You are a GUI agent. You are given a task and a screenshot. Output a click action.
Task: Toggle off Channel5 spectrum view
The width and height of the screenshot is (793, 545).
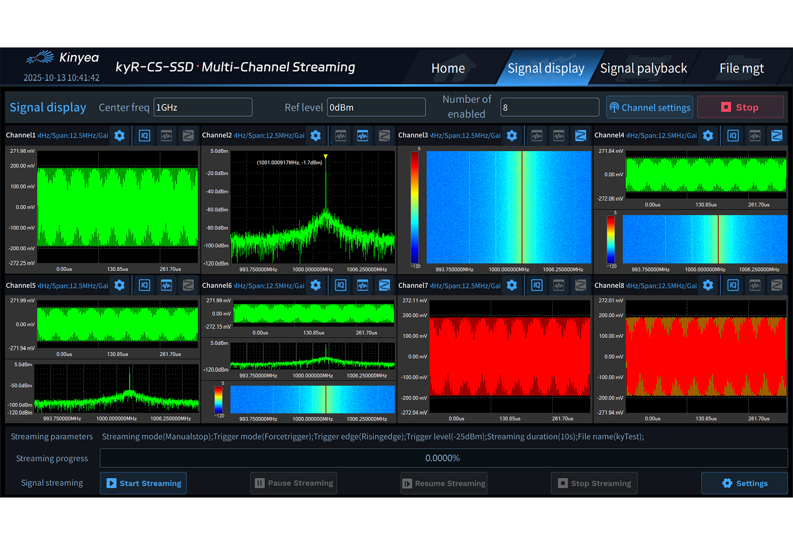pyautogui.click(x=167, y=286)
